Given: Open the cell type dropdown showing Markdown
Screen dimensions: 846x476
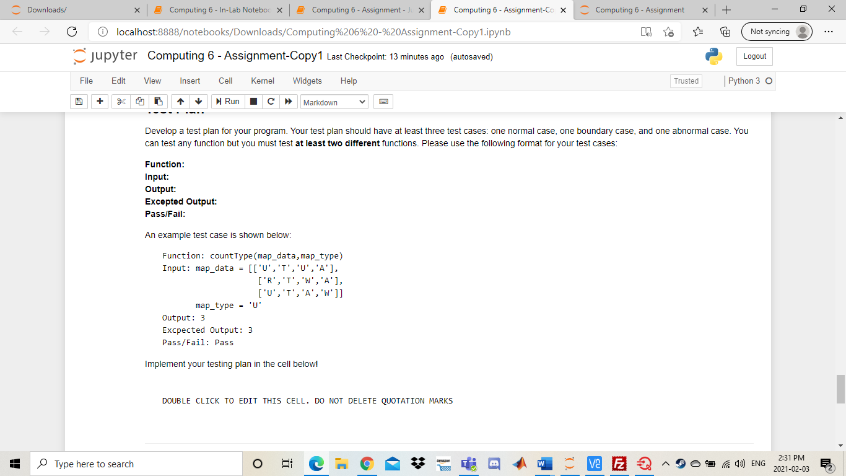Looking at the screenshot, I should point(334,101).
